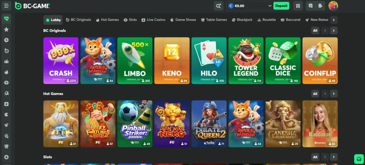Screen dimensions: 365x165
Task: Open the notifications bell icon
Action: click(320, 6)
